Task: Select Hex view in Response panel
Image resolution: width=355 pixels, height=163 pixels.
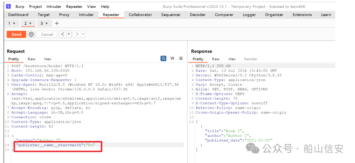Action: pos(232,59)
